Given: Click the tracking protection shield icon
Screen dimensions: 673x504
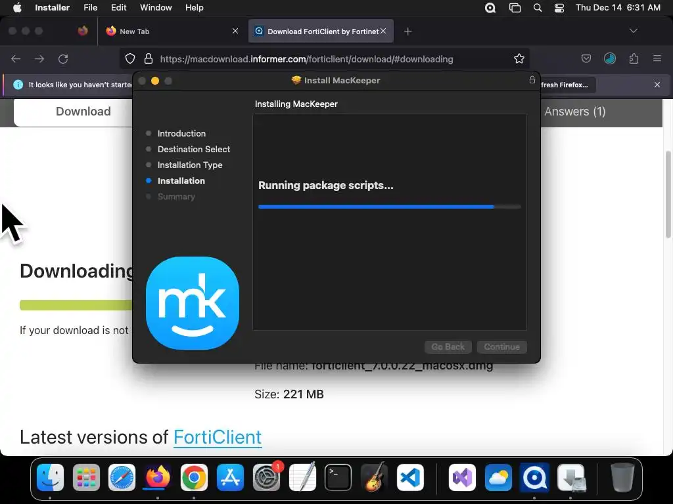Looking at the screenshot, I should click(x=130, y=58).
